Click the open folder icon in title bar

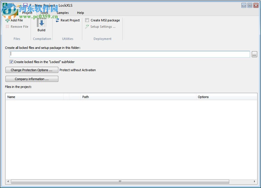[19, 5]
